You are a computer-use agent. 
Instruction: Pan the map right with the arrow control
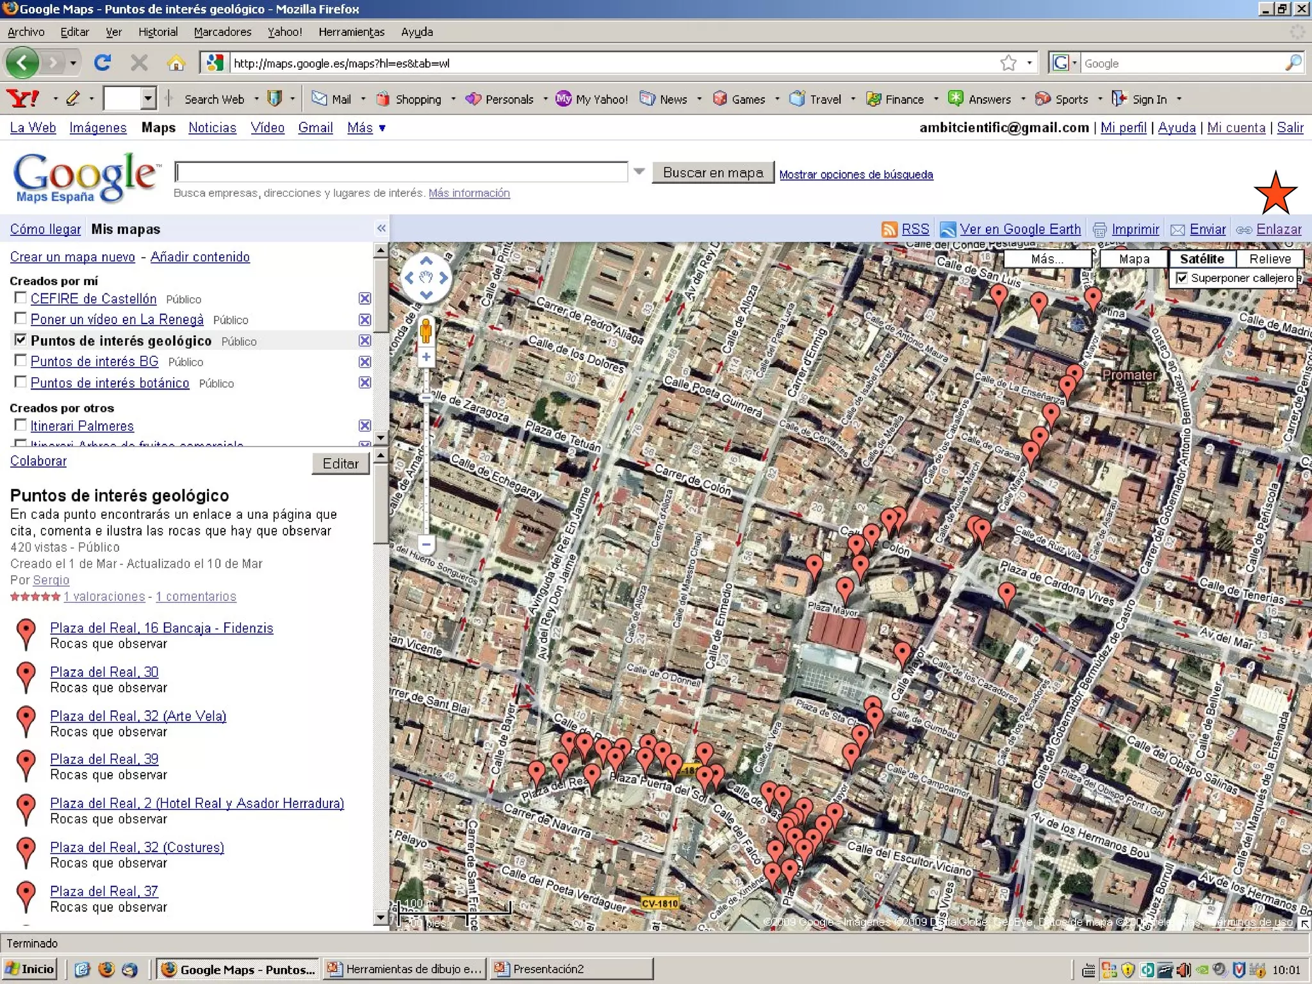[x=443, y=278]
